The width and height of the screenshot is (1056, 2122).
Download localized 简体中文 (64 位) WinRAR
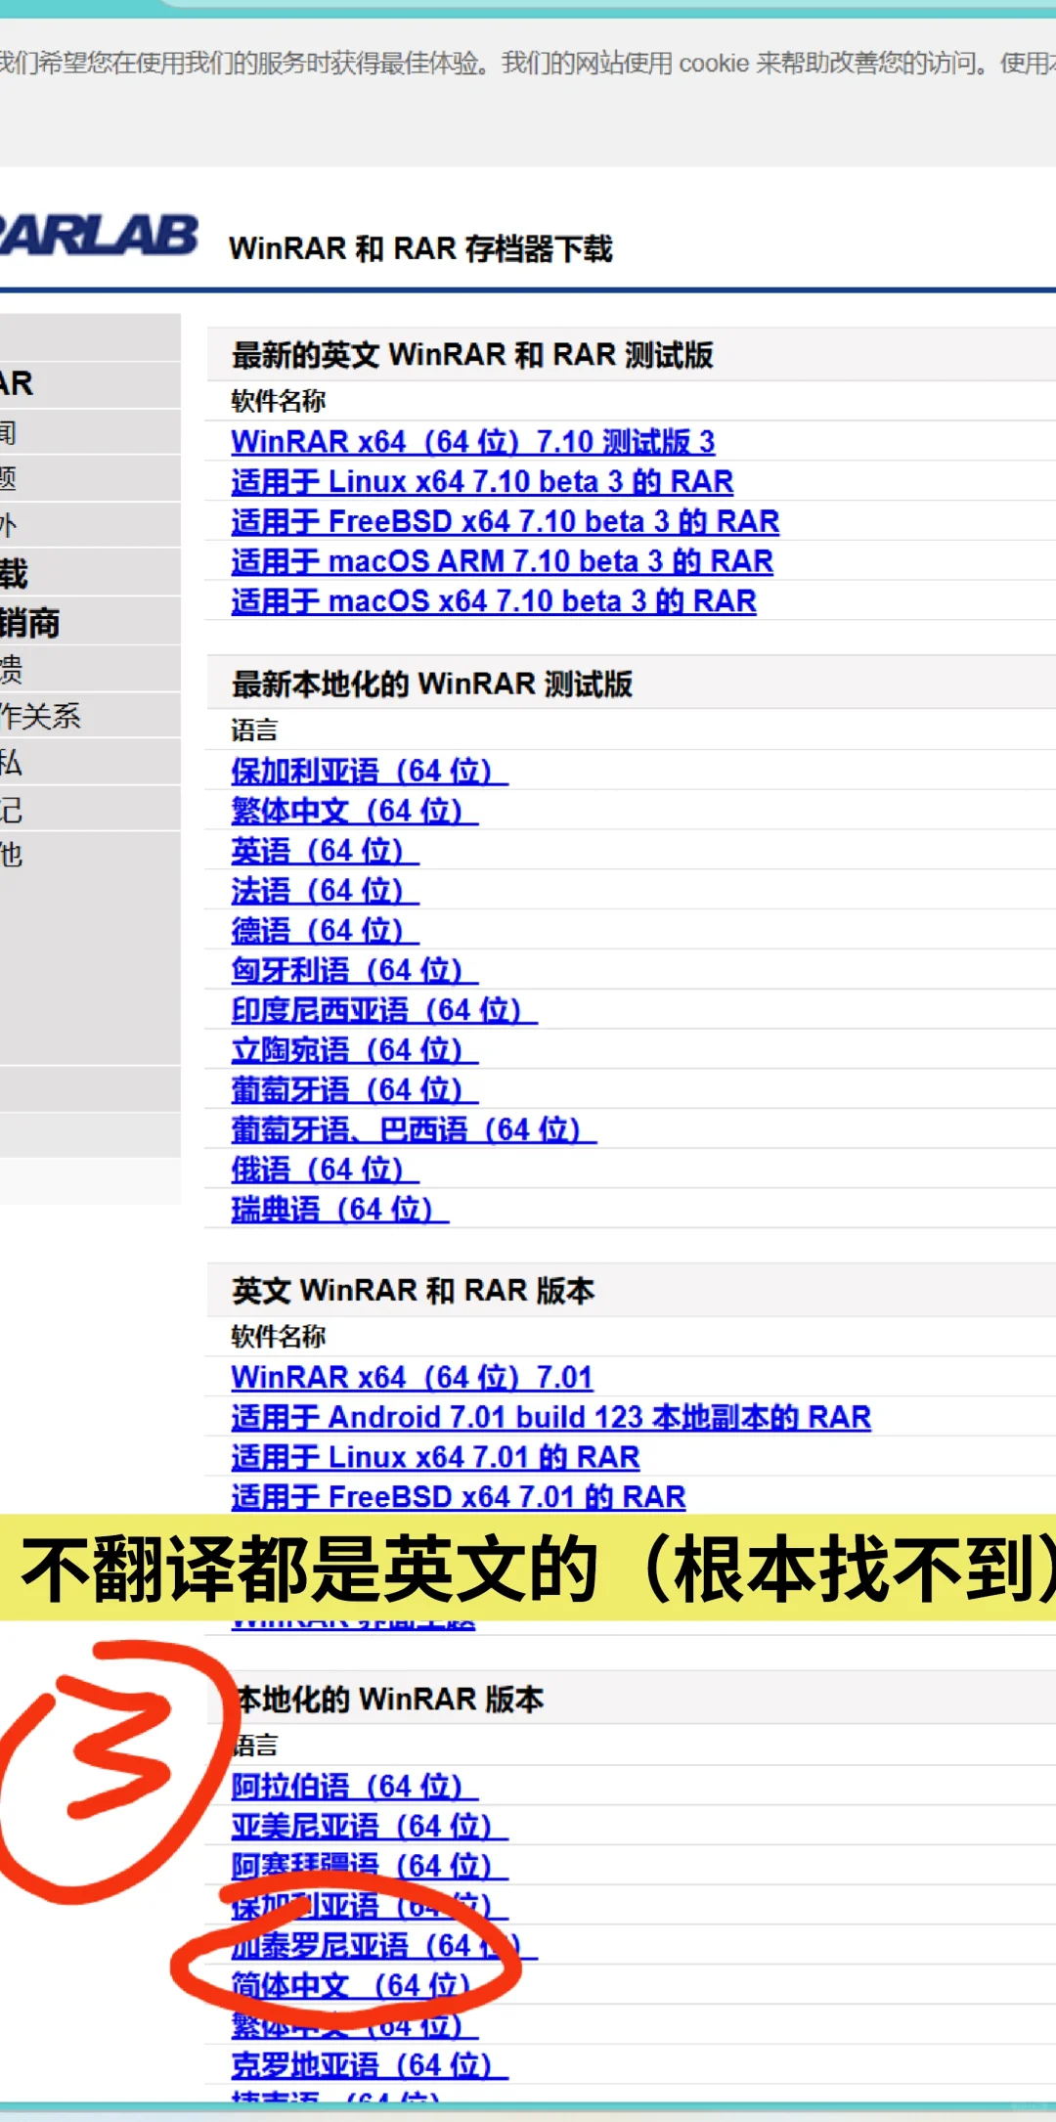click(351, 1986)
